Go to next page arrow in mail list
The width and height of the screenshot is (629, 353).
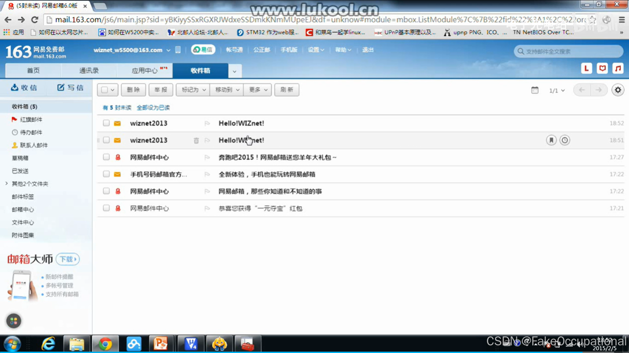coord(599,90)
